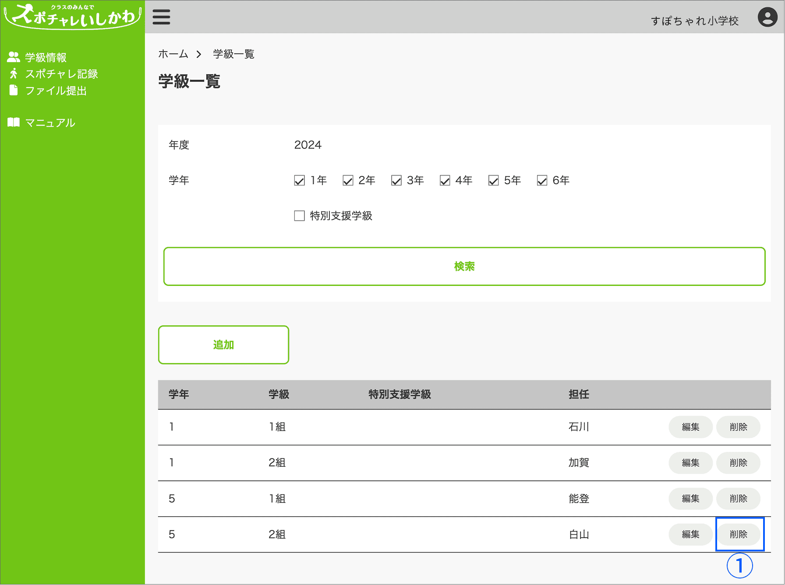Uncheck the 6年 grade checkbox
785x585 pixels.
pyautogui.click(x=542, y=180)
